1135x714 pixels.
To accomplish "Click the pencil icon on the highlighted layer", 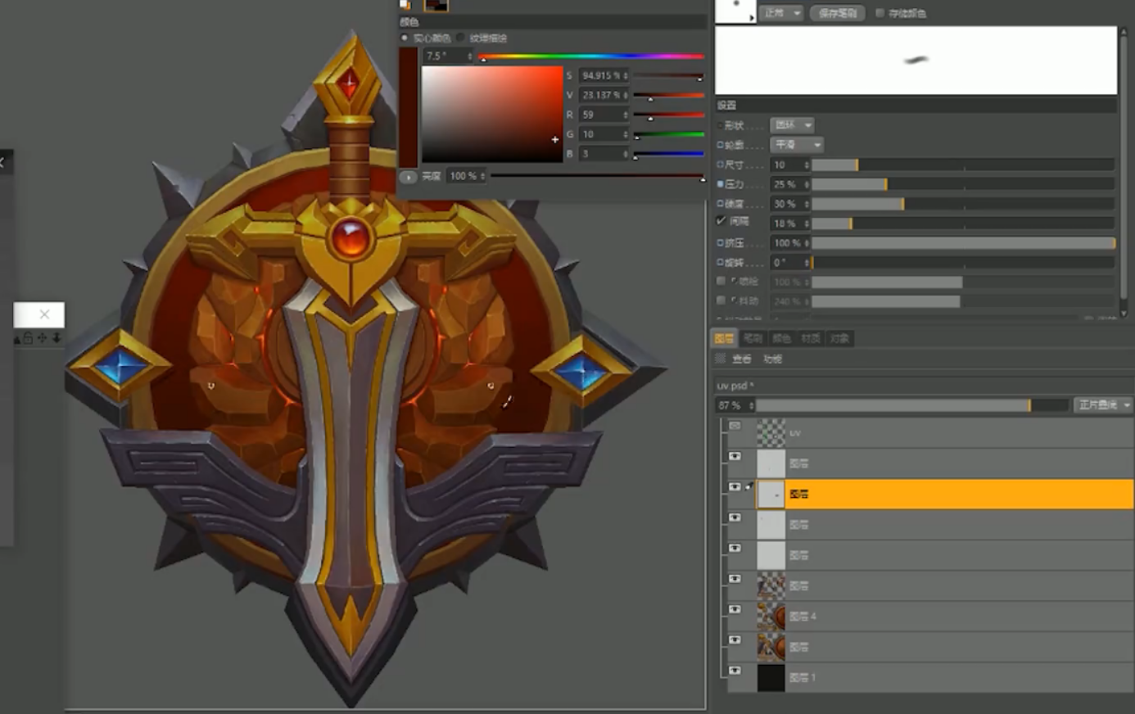I will point(748,486).
